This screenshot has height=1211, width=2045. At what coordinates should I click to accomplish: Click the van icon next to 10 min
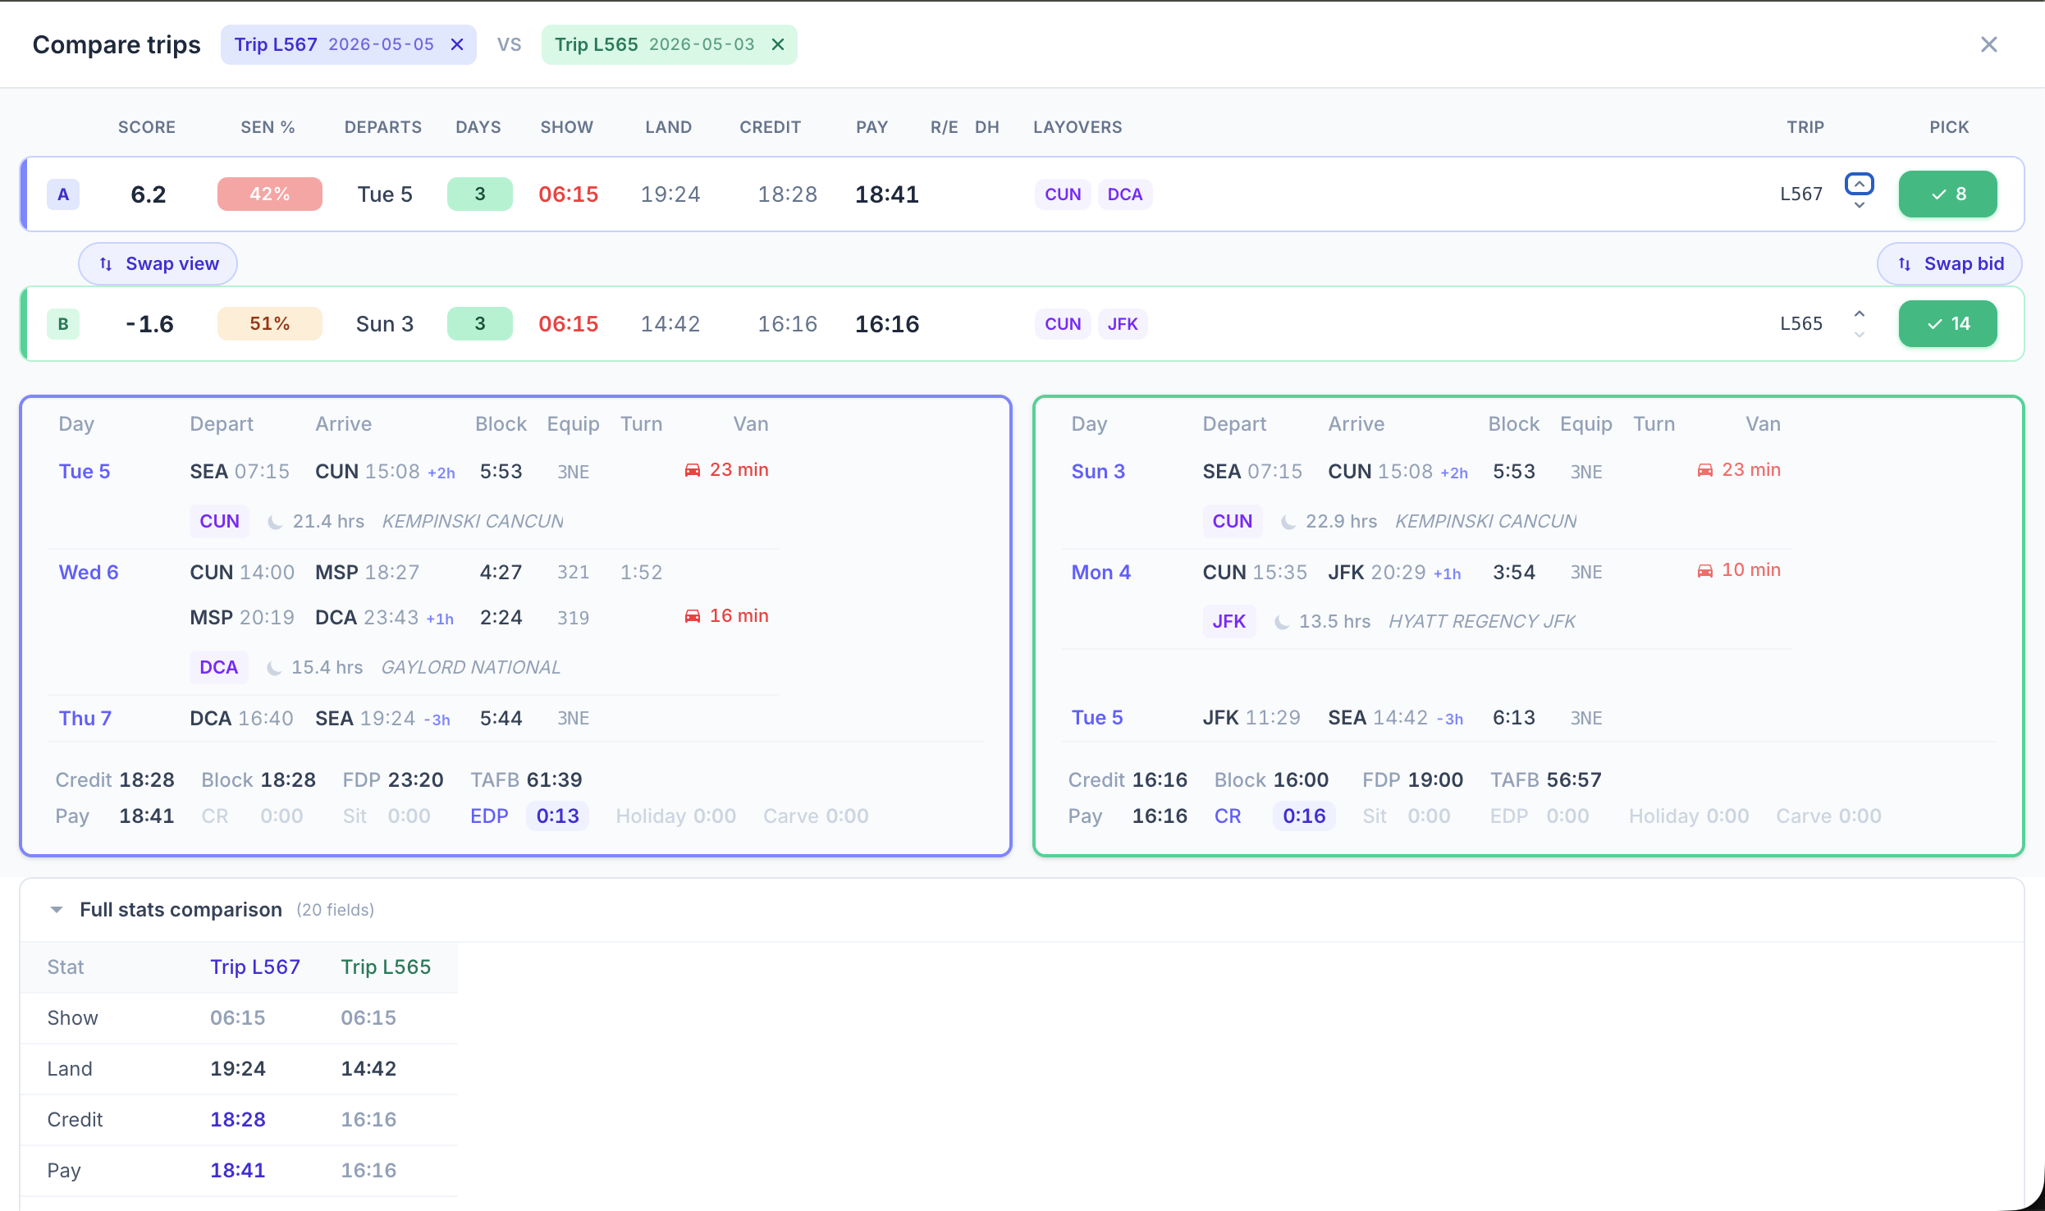click(1705, 570)
